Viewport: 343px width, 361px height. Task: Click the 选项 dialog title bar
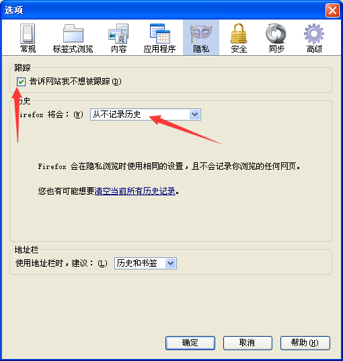point(161,10)
